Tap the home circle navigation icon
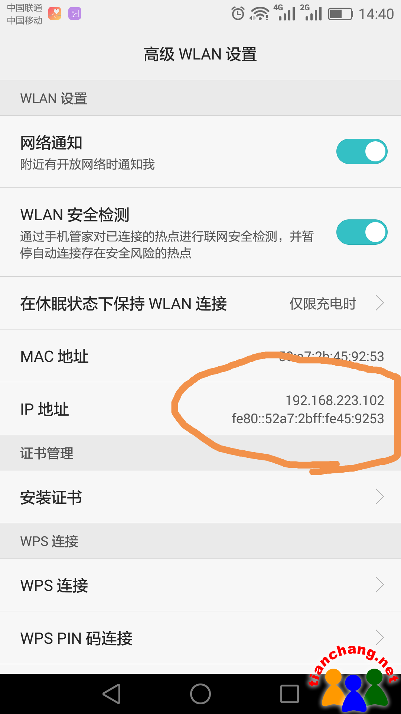 coord(200,694)
